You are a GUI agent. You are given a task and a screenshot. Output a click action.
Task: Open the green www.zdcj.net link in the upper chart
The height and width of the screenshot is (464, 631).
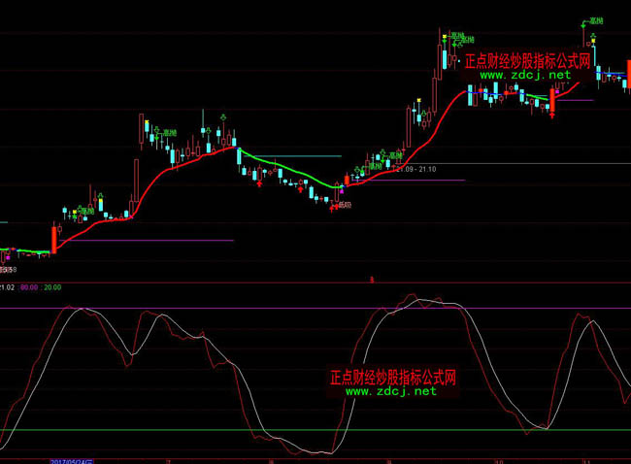click(525, 75)
